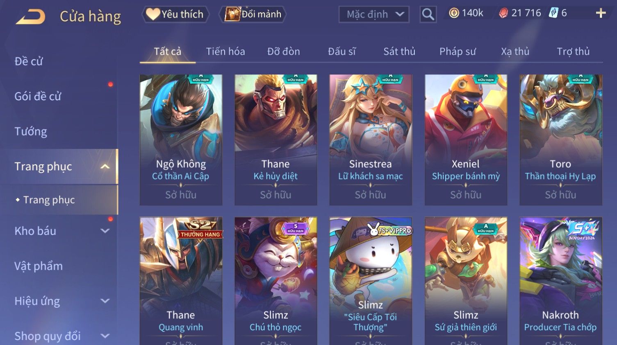Switch to the Pháp sư tab

tap(458, 52)
